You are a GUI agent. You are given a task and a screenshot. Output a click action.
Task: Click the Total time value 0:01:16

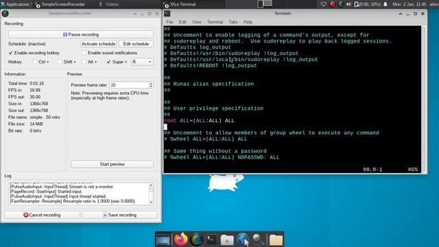click(36, 84)
